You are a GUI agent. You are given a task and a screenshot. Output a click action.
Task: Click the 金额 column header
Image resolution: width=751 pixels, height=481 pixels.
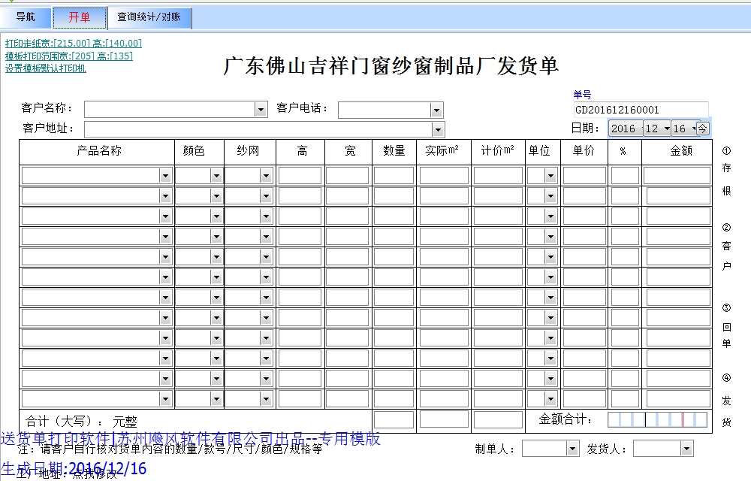(681, 151)
